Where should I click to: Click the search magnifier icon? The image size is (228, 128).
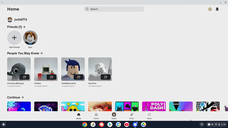click(x=87, y=9)
